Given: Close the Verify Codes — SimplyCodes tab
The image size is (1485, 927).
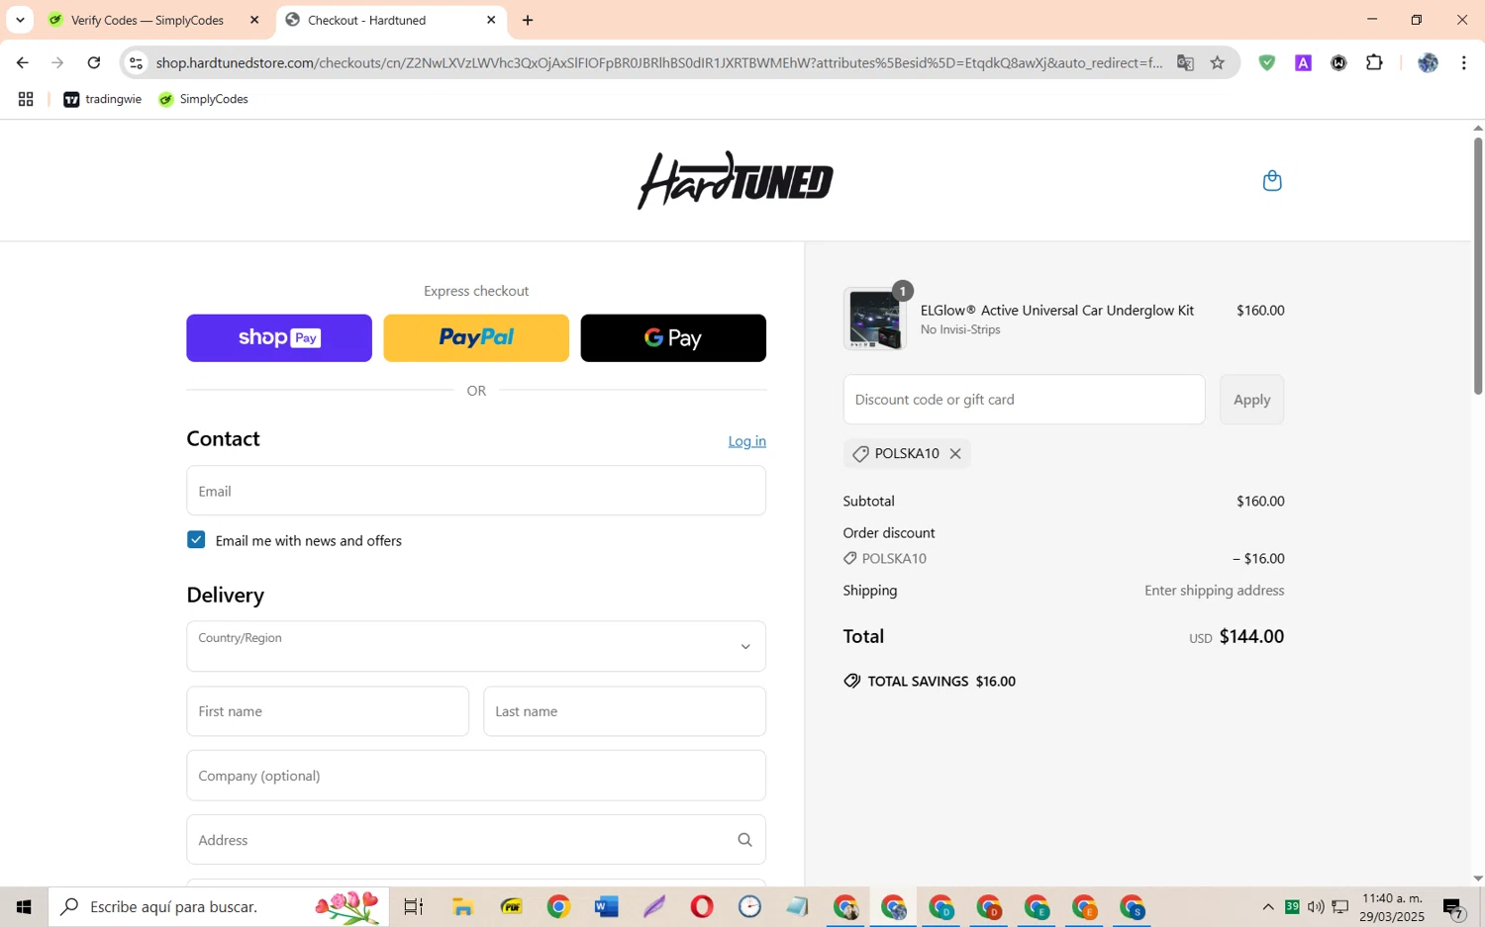Looking at the screenshot, I should click(x=254, y=20).
